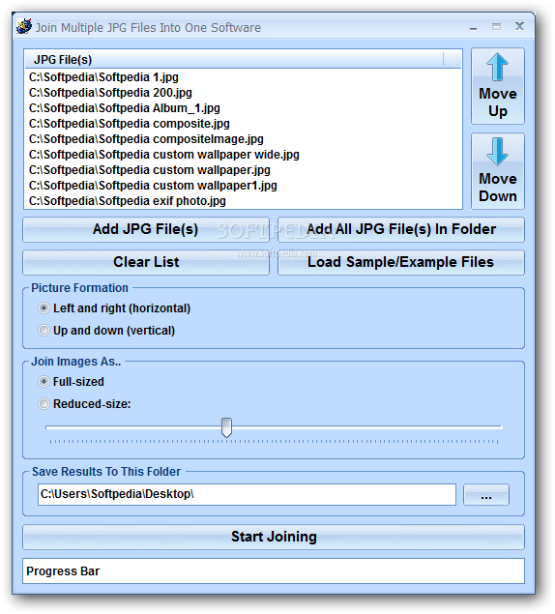Viewport: 555px width, 614px height.
Task: Start Joining the images
Action: [x=274, y=538]
